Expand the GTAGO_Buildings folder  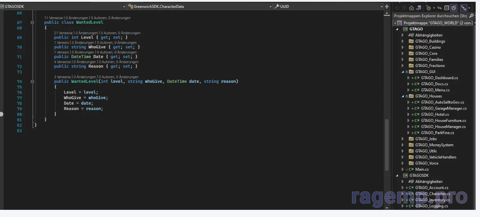click(403, 41)
